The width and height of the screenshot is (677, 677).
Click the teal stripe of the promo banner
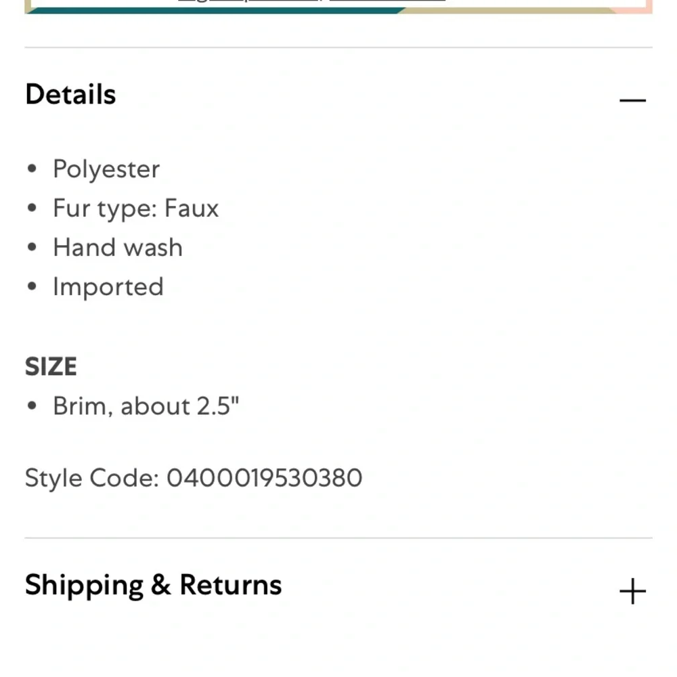tap(216, 10)
